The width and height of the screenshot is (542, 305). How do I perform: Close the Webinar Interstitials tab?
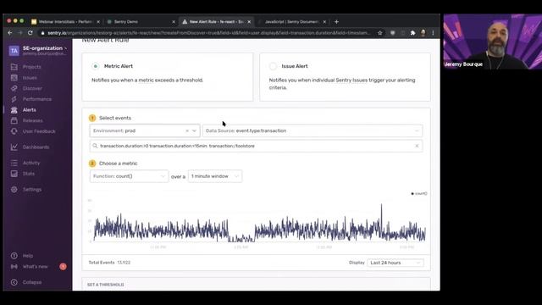point(98,22)
